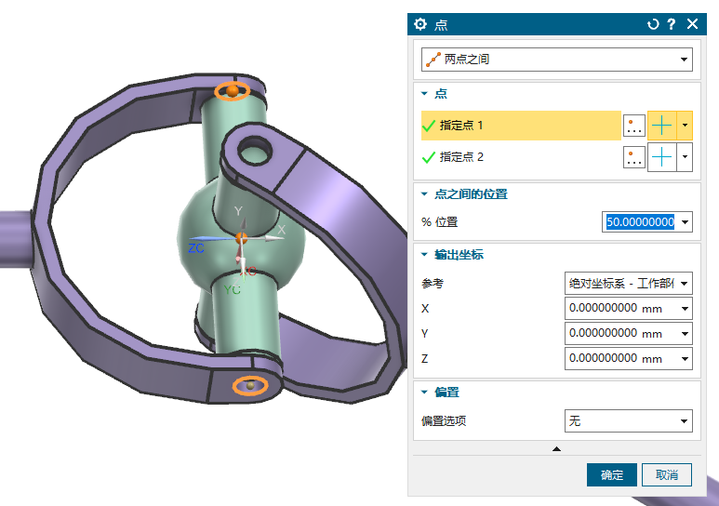Expand the 参考 coordinate system dropdown
Screen dimensions: 719x506
629,283
